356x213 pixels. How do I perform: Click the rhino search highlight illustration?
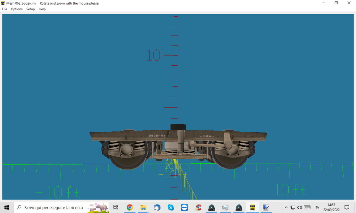coord(98,208)
